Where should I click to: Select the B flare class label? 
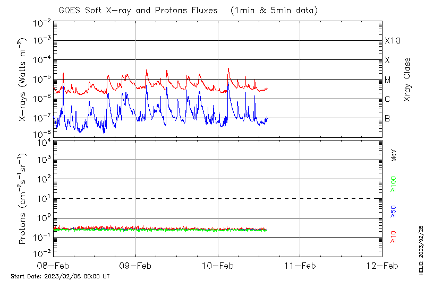pyautogui.click(x=387, y=118)
